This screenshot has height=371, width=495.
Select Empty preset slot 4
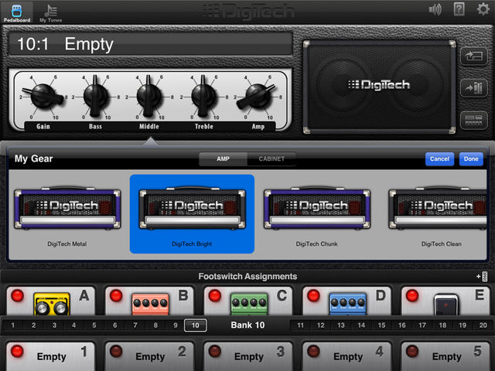(347, 356)
